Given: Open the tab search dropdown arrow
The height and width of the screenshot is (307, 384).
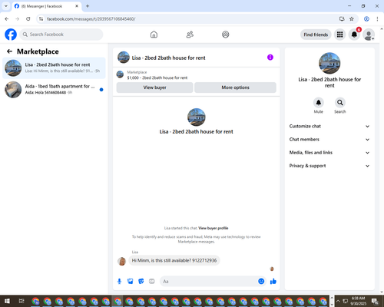Looking at the screenshot, I should click(x=6, y=6).
